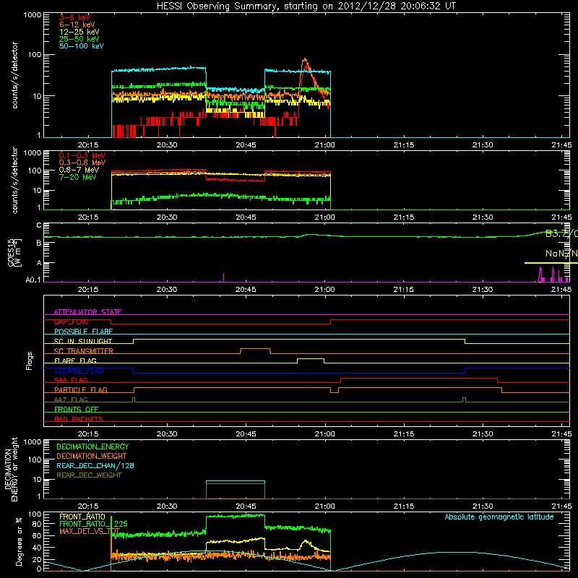Screen dimensions: 578x578
Task: Select the SC_TRANSMITTER flag label
Action: (84, 351)
